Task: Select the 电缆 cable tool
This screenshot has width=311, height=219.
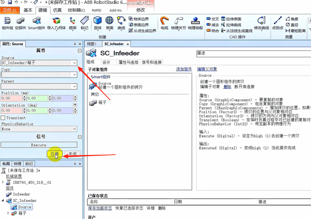Action: point(164,23)
